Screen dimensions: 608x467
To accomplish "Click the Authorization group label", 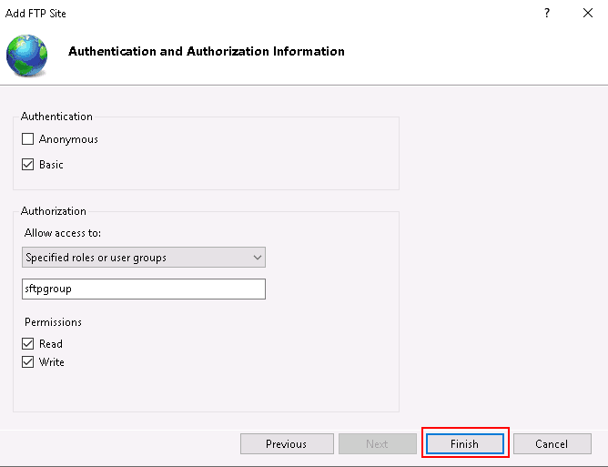I will tap(54, 211).
